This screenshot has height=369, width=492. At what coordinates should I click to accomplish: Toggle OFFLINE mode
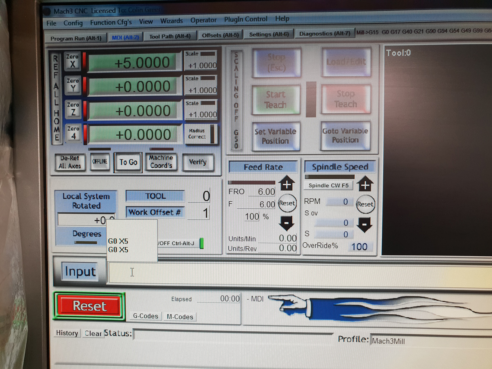point(99,162)
